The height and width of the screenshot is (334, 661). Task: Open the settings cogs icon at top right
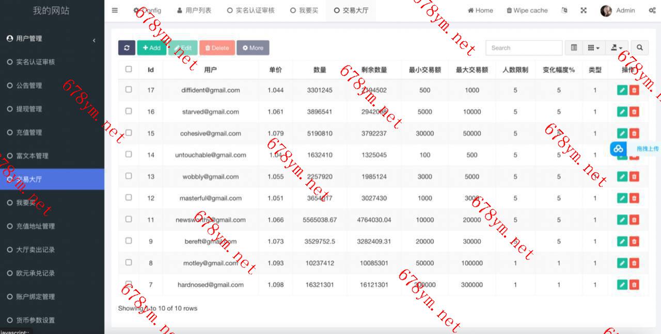[x=652, y=10]
